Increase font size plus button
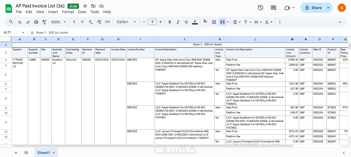Screen dimensions: 351x157 click(x=161, y=22)
